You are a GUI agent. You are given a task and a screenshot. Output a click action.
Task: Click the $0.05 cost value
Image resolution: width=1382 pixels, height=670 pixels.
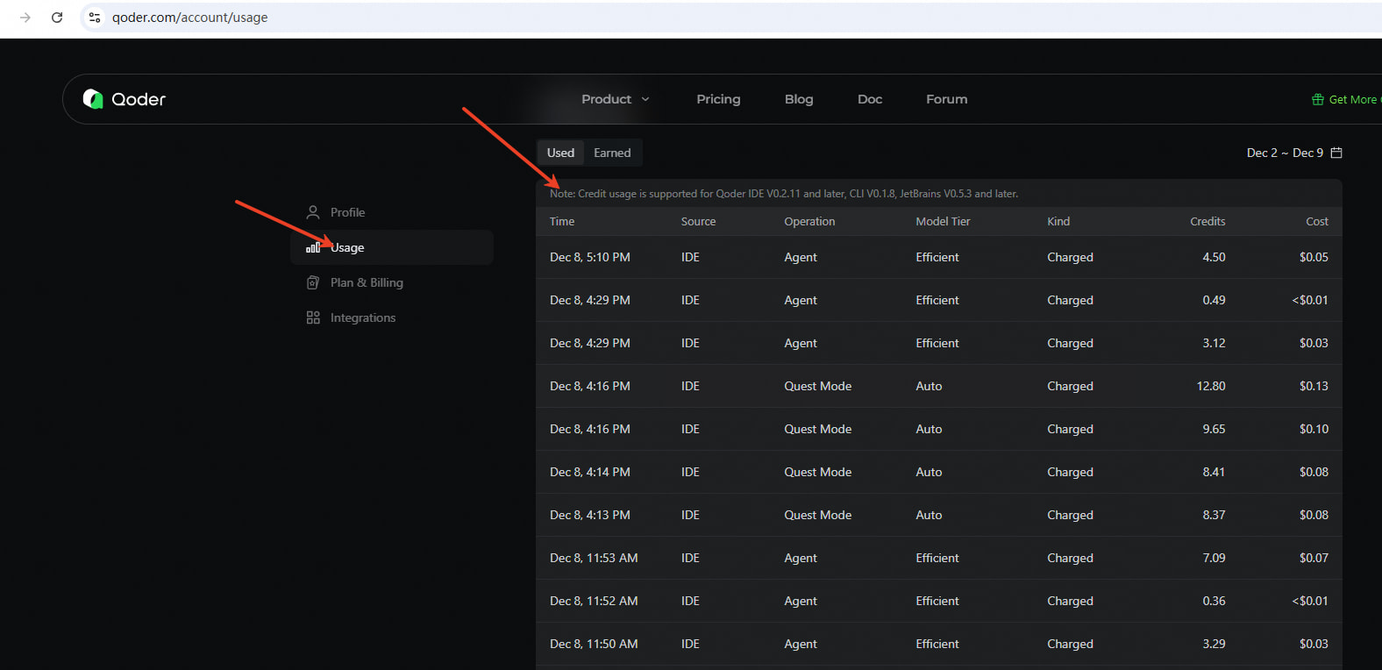point(1314,257)
